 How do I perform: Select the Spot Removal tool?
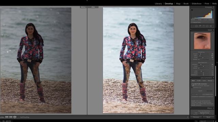196,26
